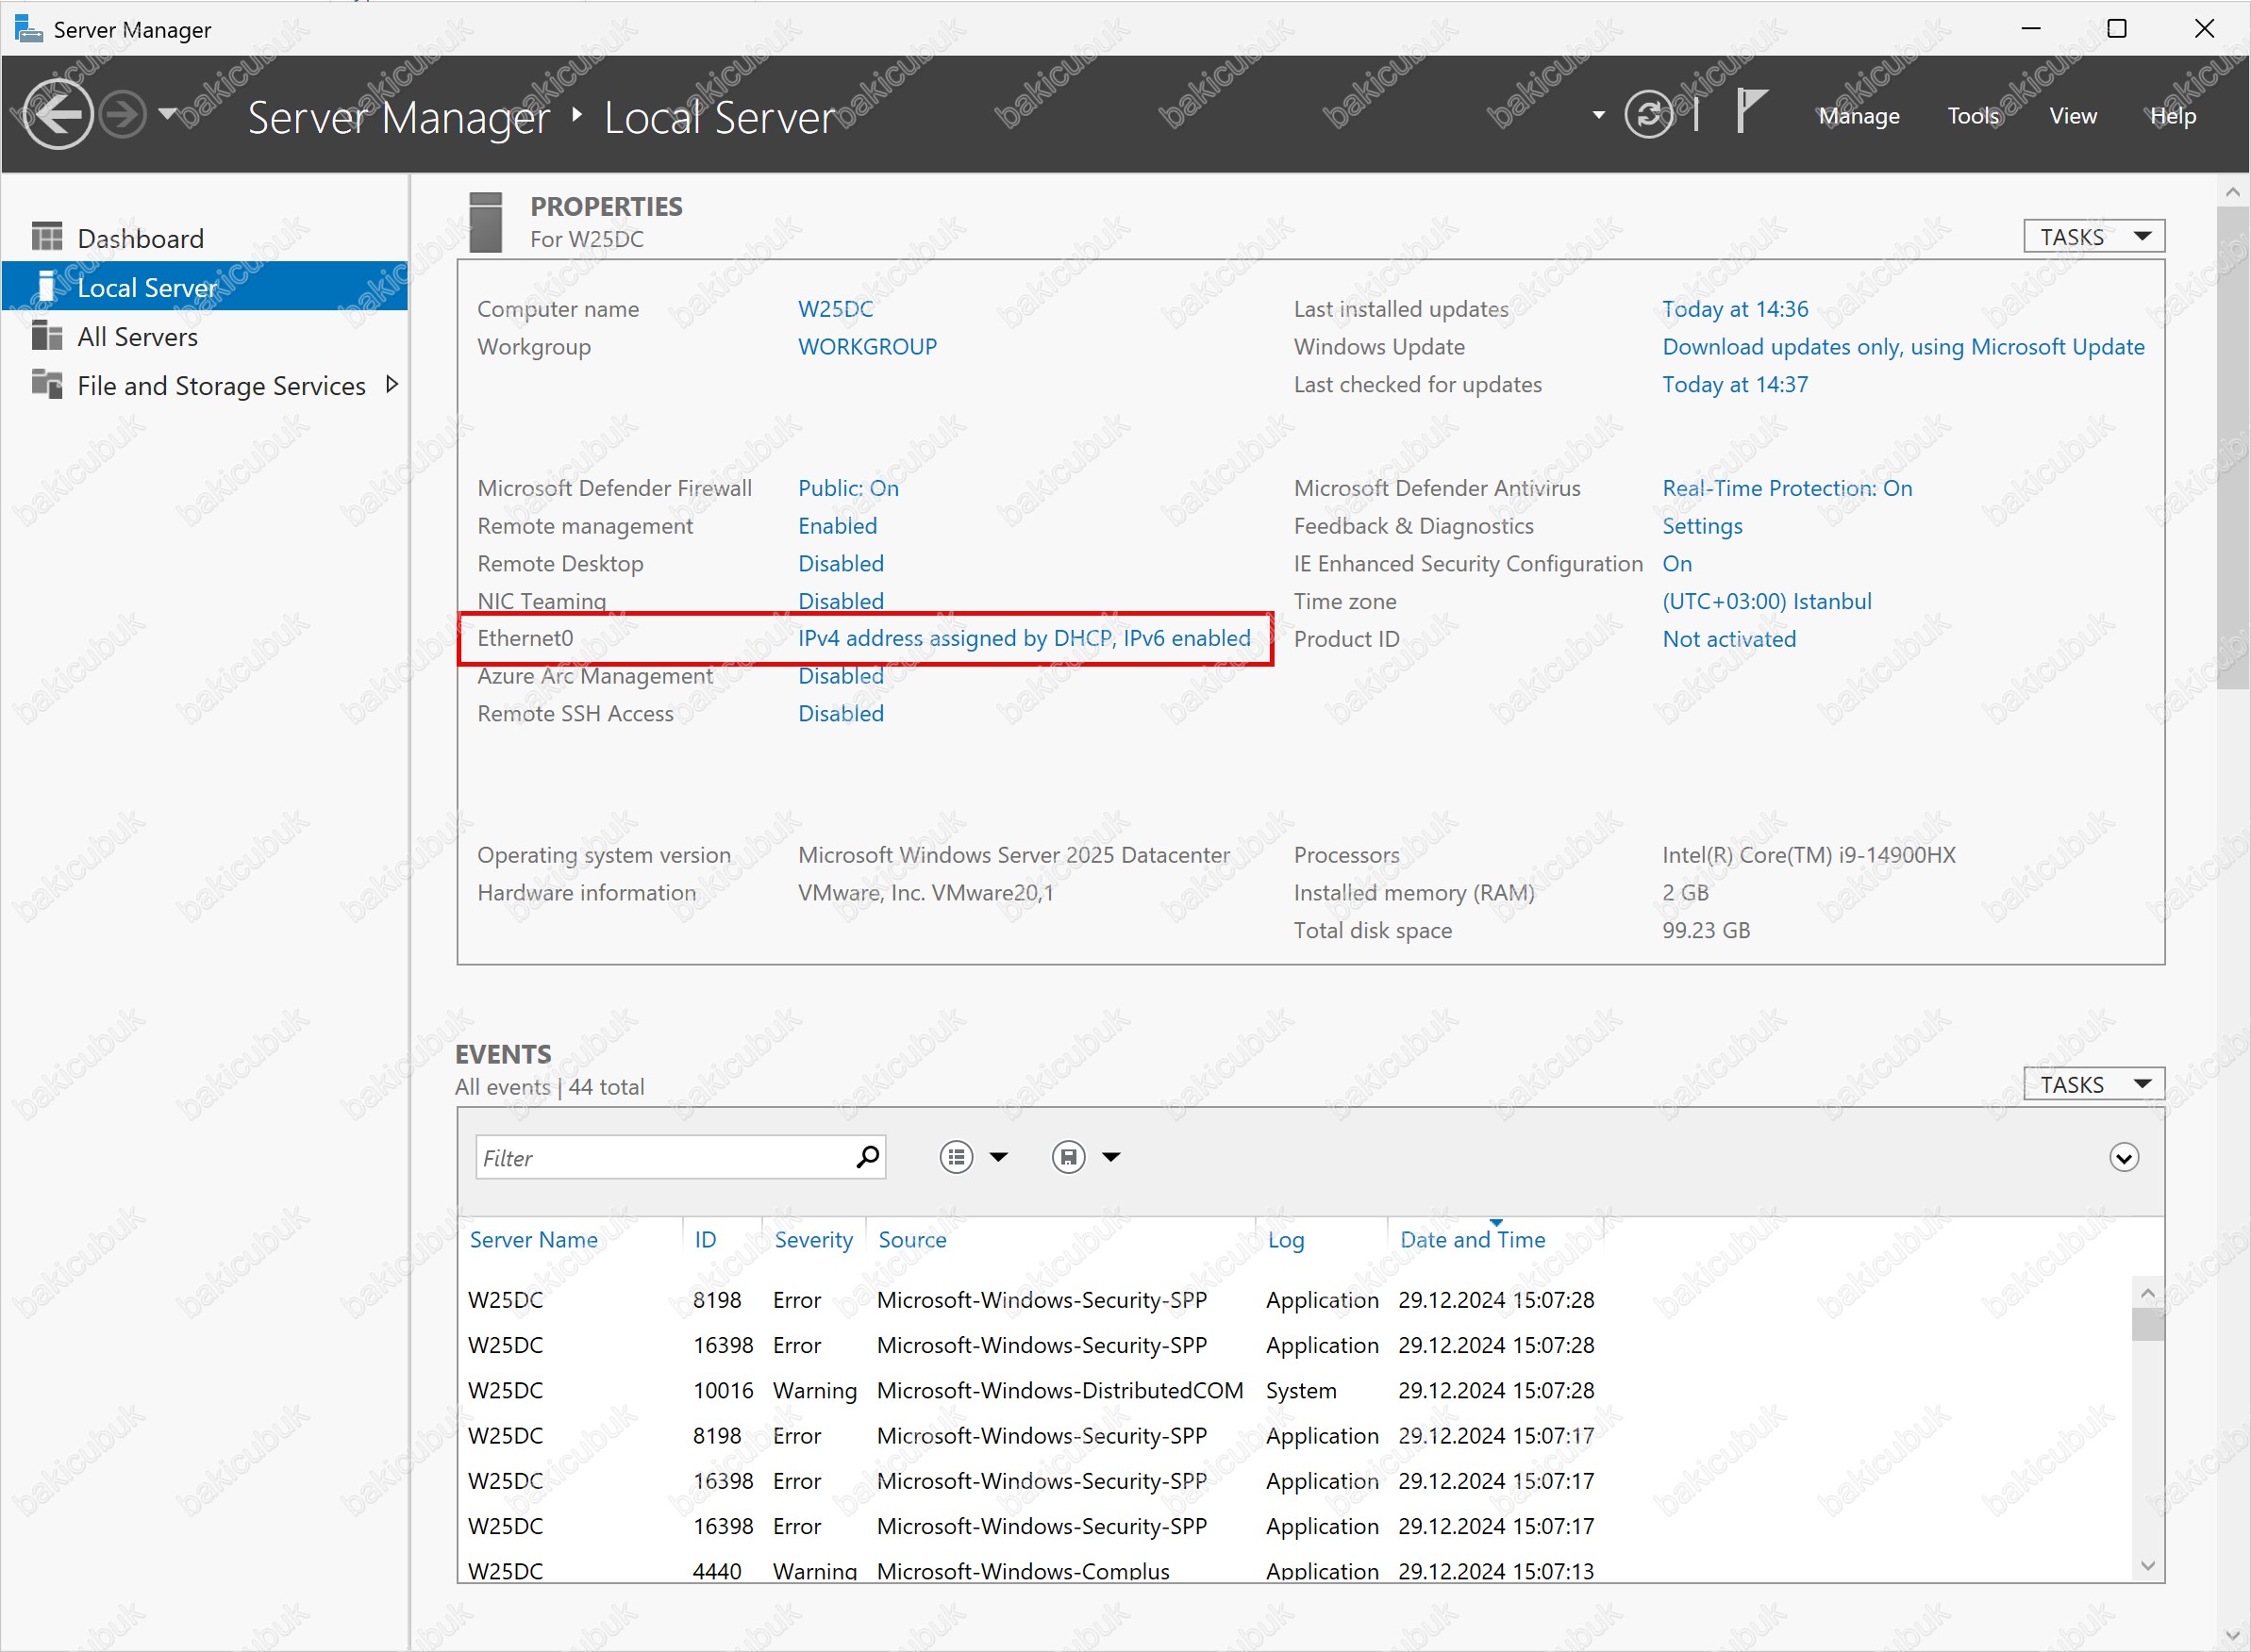The height and width of the screenshot is (1652, 2251).
Task: Click the back navigation arrow
Action: (57, 115)
